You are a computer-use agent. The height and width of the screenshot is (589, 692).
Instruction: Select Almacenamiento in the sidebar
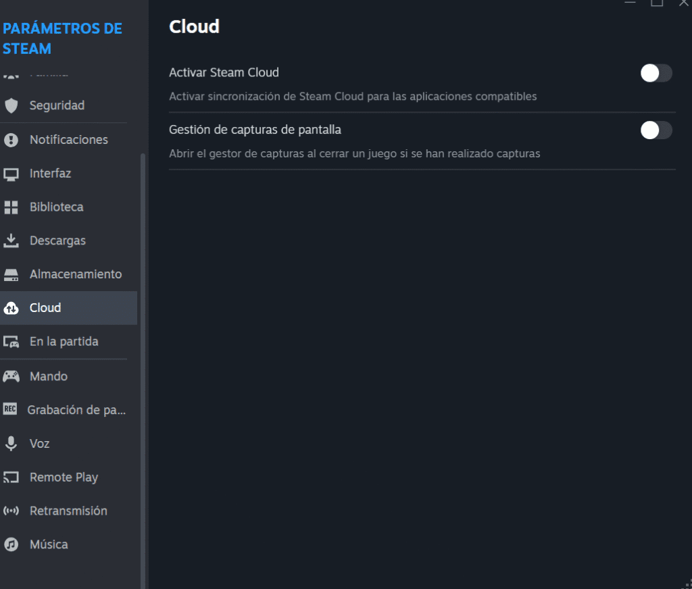click(68, 274)
